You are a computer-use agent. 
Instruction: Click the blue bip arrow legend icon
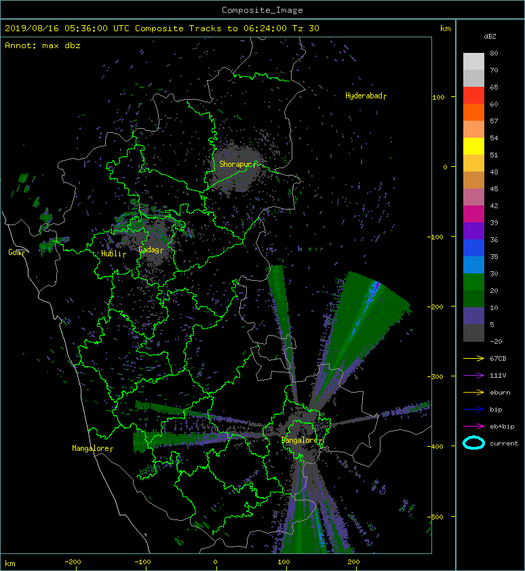(x=473, y=410)
